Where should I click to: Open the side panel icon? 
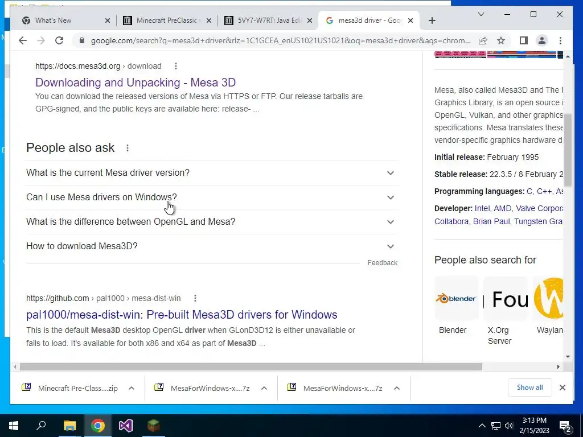[x=524, y=40]
